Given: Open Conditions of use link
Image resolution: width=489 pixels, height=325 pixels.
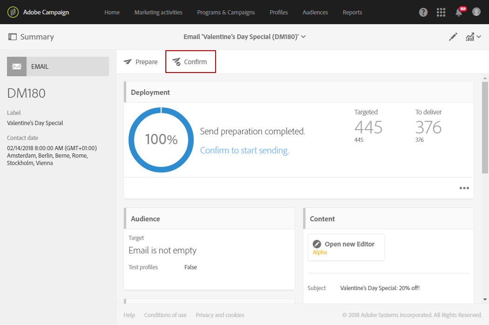Looking at the screenshot, I should 165,315.
